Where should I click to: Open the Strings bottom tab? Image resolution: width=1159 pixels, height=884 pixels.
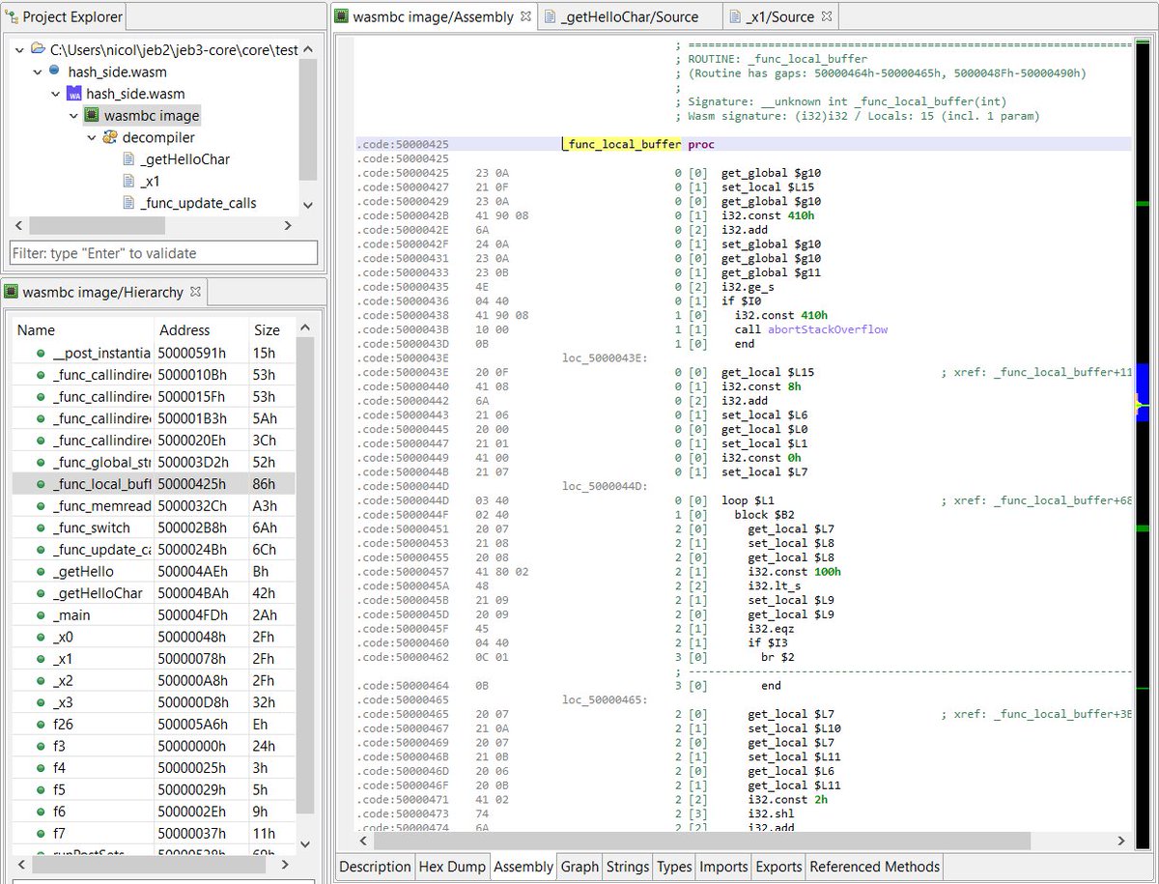627,867
